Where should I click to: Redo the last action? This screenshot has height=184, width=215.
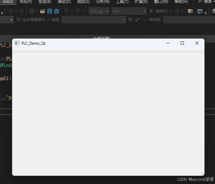(78, 11)
